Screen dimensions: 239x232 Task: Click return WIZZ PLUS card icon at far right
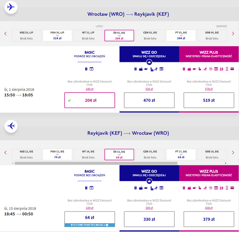[x=232, y=188]
